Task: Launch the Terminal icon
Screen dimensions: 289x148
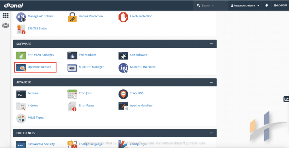Action: tap(21, 94)
